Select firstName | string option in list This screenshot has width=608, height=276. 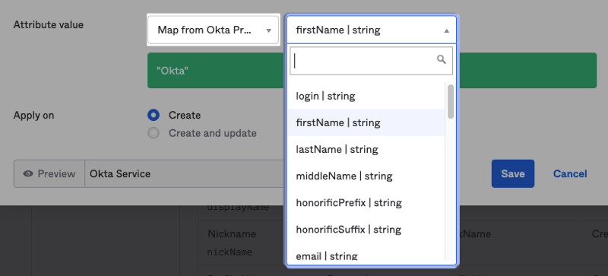tap(366, 122)
